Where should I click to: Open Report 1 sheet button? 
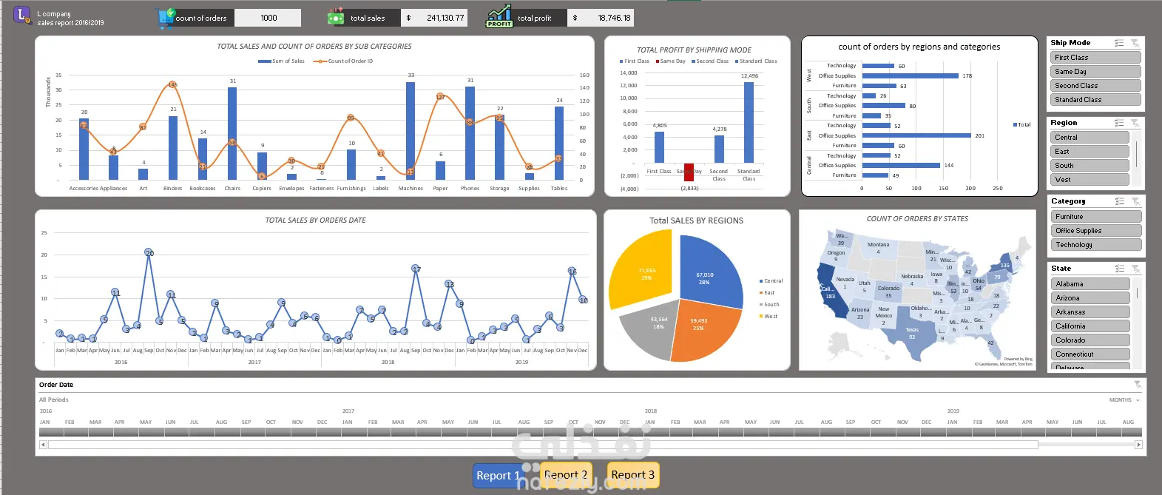tap(497, 475)
